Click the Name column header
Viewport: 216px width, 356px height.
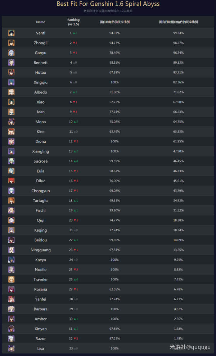pos(40,22)
